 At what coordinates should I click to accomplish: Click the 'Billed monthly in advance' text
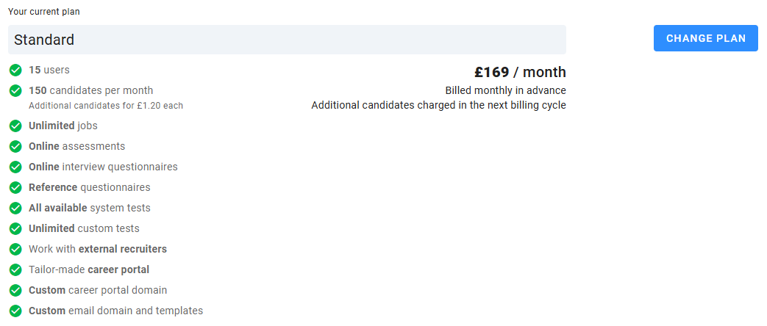(x=505, y=90)
